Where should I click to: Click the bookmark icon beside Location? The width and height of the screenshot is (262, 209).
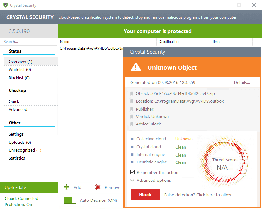coord(132,101)
